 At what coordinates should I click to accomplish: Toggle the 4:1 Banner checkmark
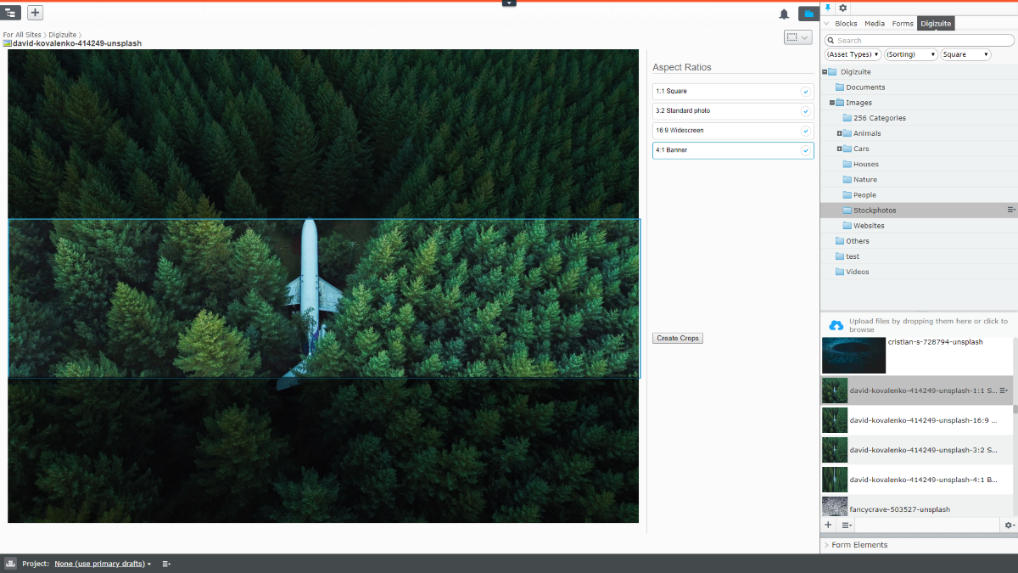point(805,150)
